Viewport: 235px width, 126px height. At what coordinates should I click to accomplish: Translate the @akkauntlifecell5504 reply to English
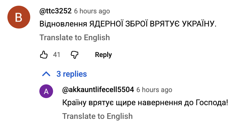tap(98, 116)
